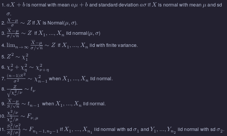
Task: Click the standalone σ on item 1's second line
Action: tap(9, 14)
